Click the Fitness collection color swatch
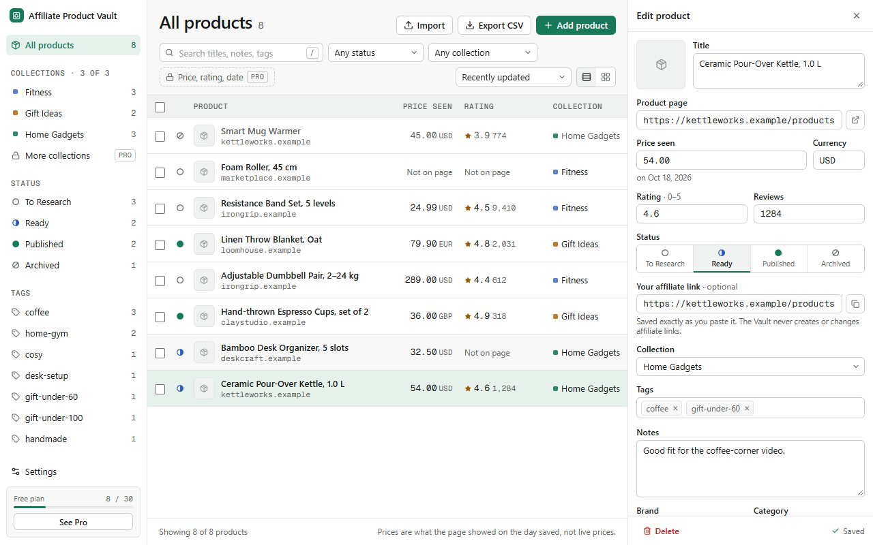Viewport: 873px width, 545px height. tap(16, 92)
